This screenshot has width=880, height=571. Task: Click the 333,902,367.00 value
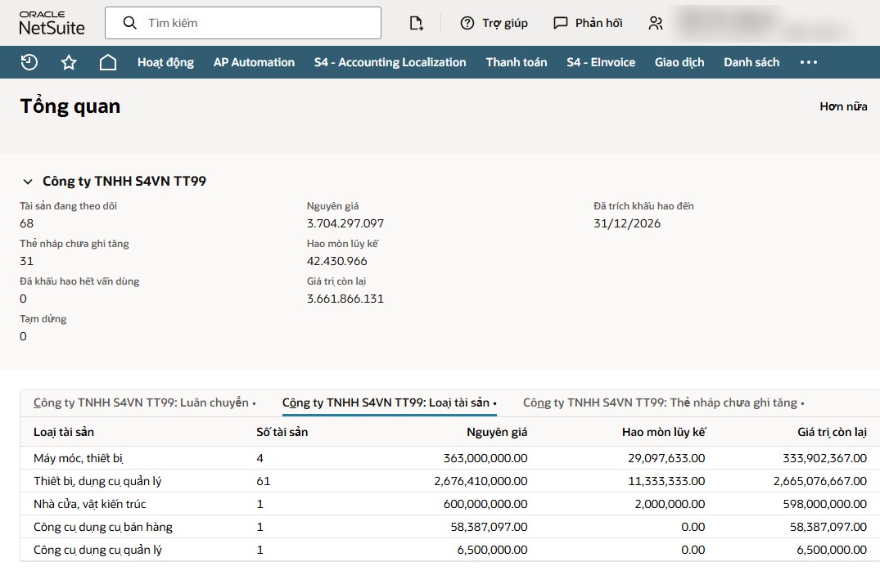click(824, 458)
